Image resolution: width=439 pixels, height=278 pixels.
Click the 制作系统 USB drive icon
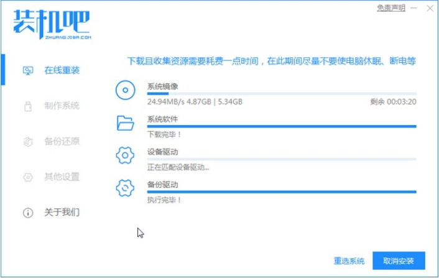tap(27, 106)
